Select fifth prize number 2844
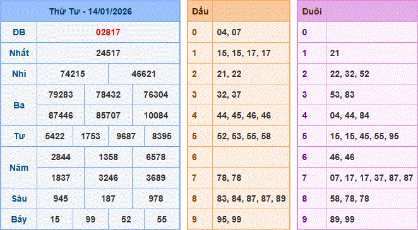The width and height of the screenshot is (418, 230). pos(61,157)
